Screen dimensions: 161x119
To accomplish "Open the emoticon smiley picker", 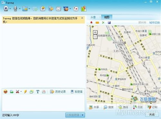I will coord(5,92).
